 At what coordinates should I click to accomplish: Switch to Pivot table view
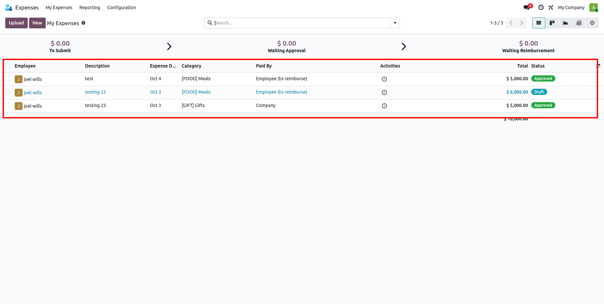[x=579, y=23]
